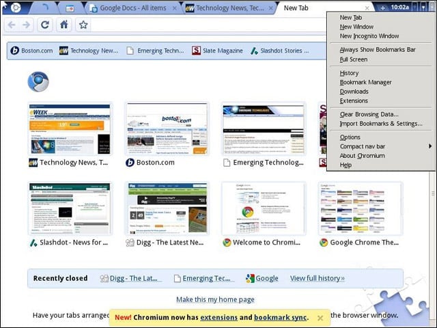437x328 pixels.
Task: Dismiss the yellow Chromium extensions notification
Action: (320, 318)
